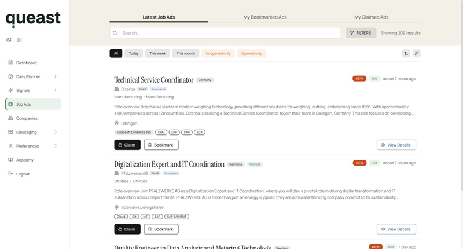Click Balingen location pin icon
The height and width of the screenshot is (249, 463).
[117, 123]
